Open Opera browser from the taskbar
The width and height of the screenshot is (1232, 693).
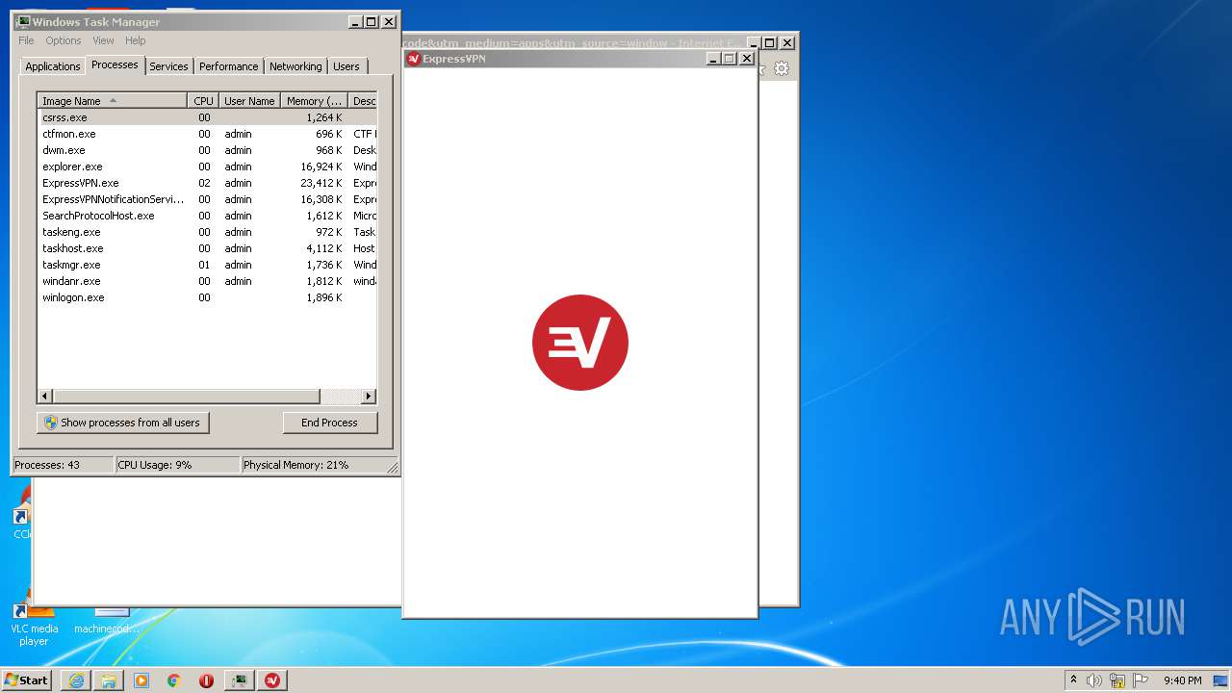coord(207,680)
